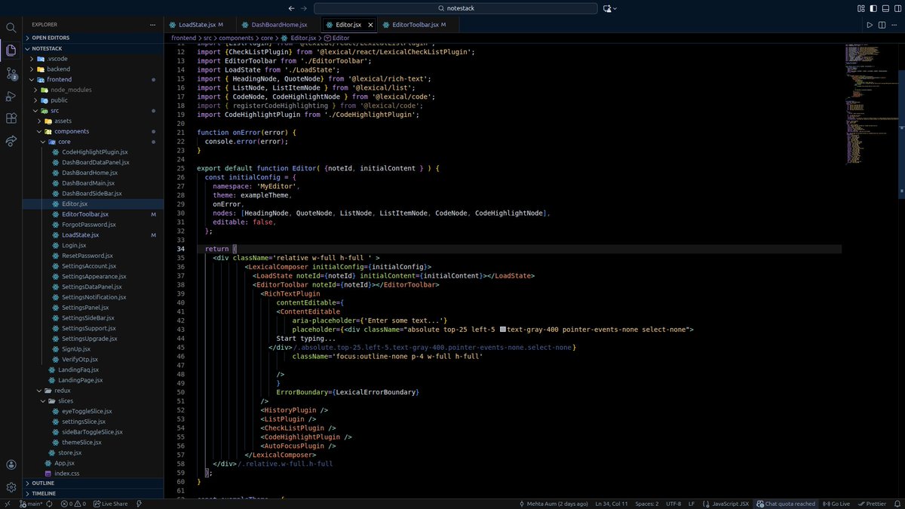The height and width of the screenshot is (509, 905).
Task: Collapse the redux folder
Action: pyautogui.click(x=94, y=391)
